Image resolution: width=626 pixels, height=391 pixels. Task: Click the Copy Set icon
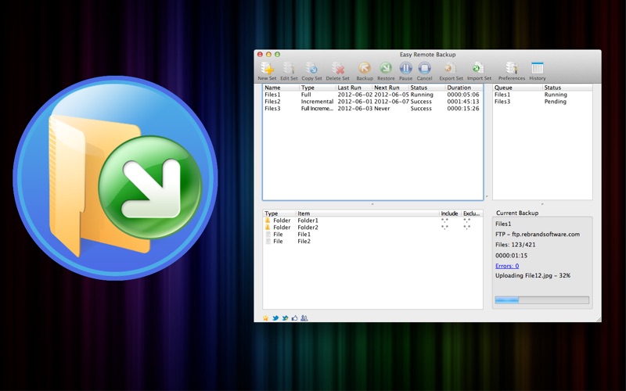(x=311, y=69)
